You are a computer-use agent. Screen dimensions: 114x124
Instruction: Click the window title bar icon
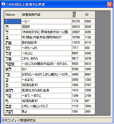(x=4, y=4)
